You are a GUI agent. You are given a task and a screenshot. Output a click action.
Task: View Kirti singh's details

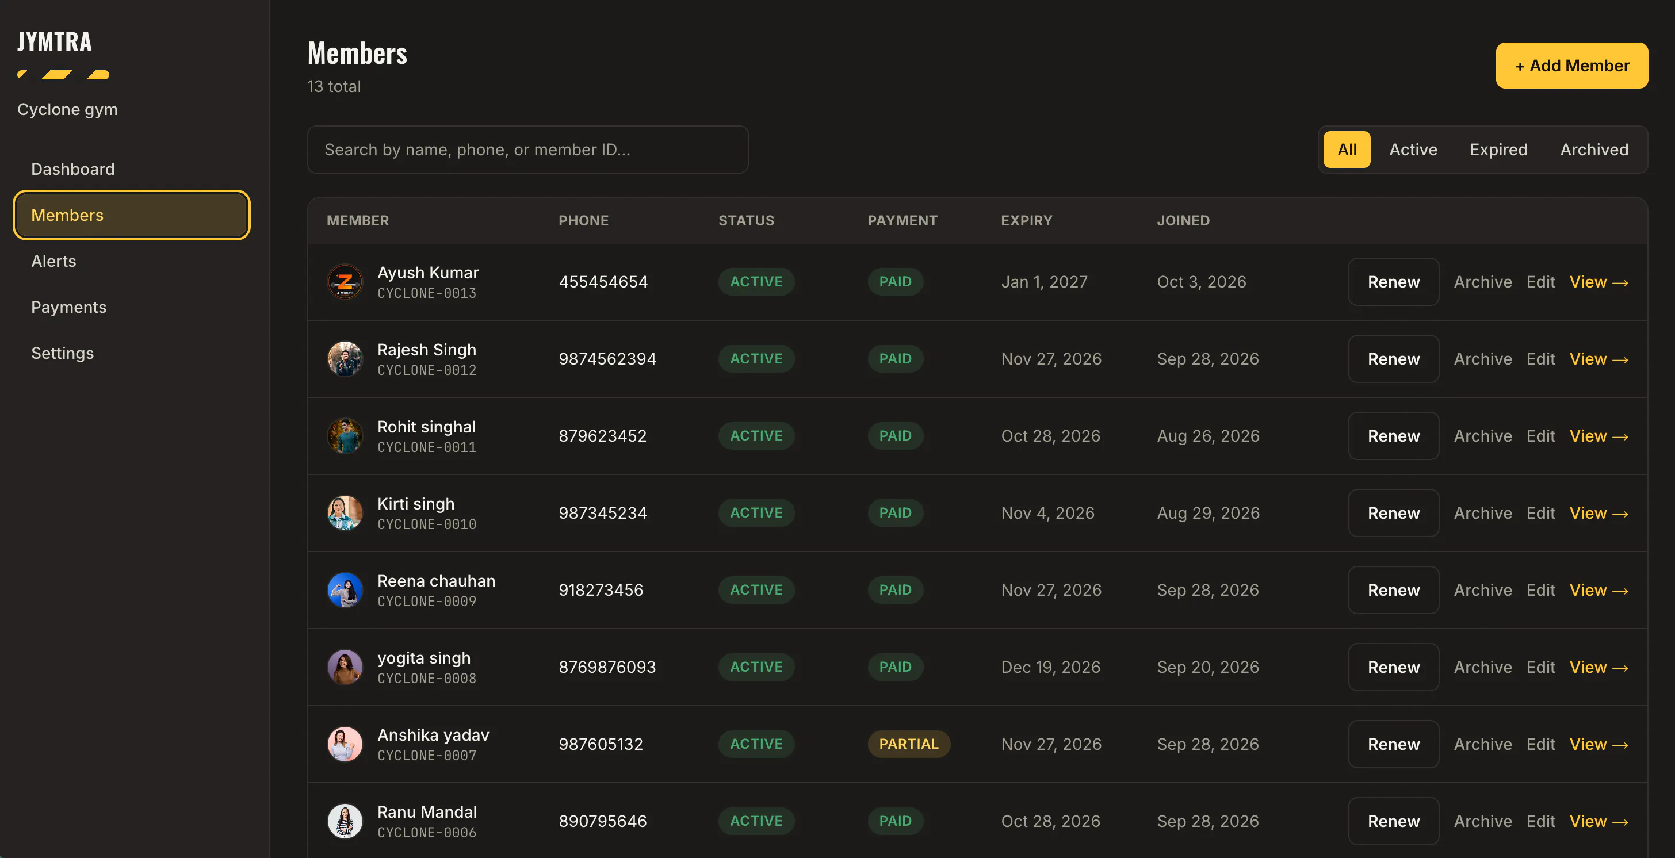(1598, 513)
